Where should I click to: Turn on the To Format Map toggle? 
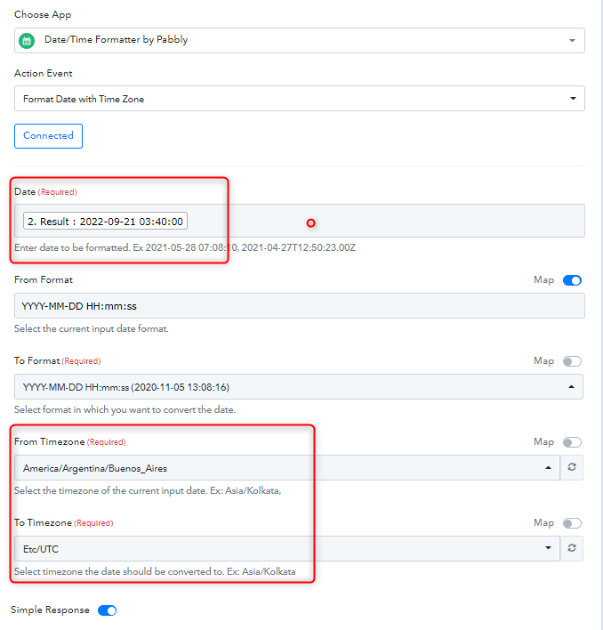coord(572,361)
